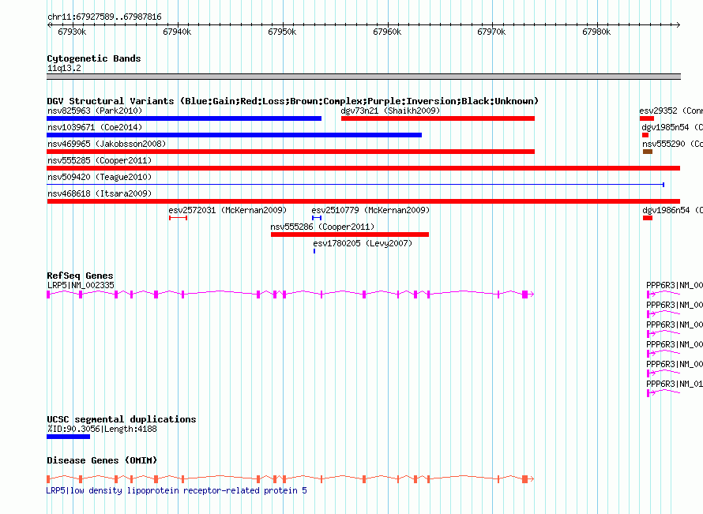Select the nsv825963 (Park2010) label

pyautogui.click(x=95, y=111)
